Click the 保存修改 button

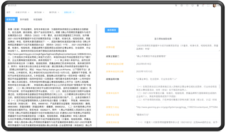click(x=112, y=30)
